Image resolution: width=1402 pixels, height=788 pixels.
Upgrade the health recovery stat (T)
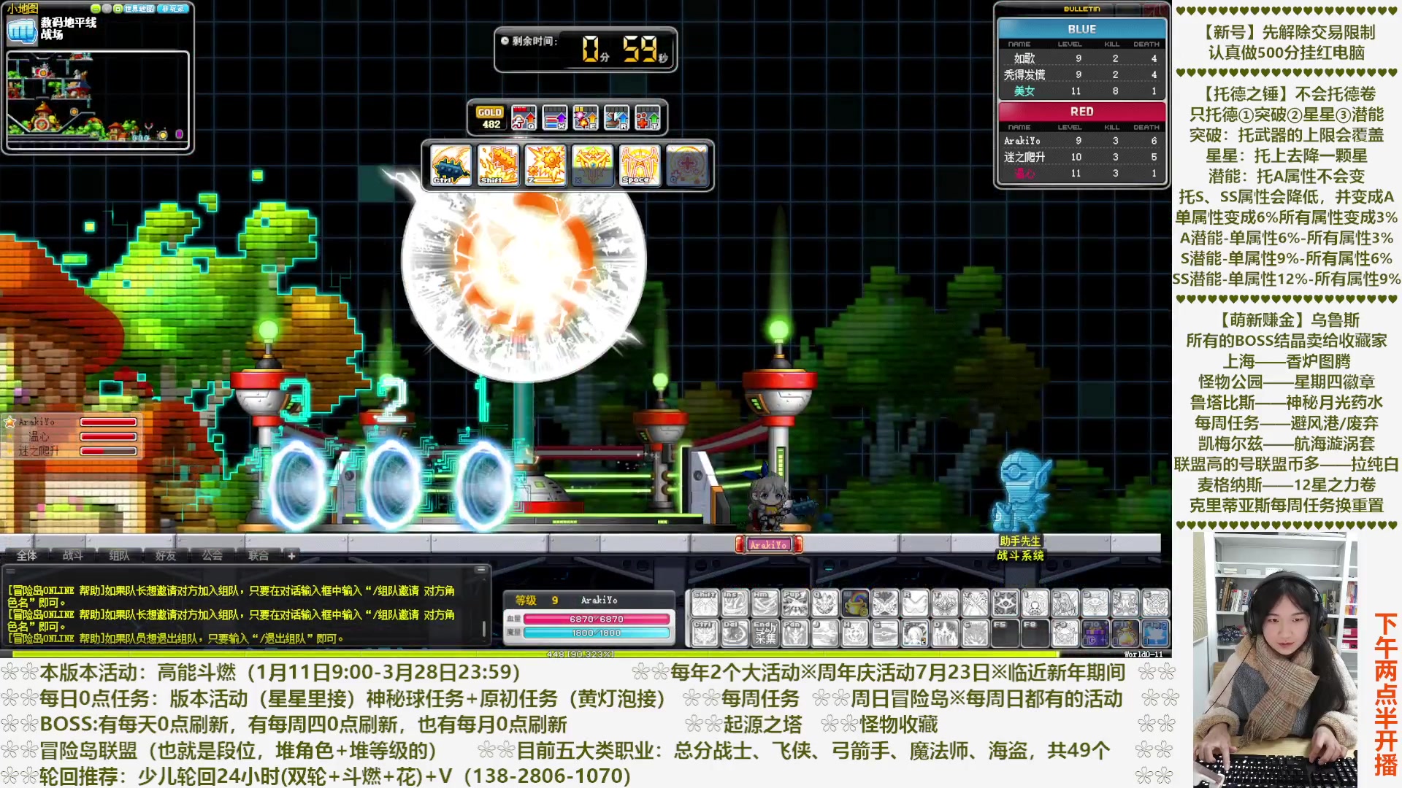[x=647, y=117]
